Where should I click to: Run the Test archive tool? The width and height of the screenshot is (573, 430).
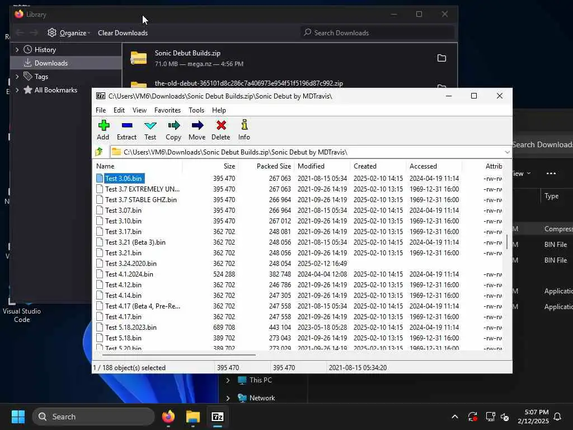(150, 130)
